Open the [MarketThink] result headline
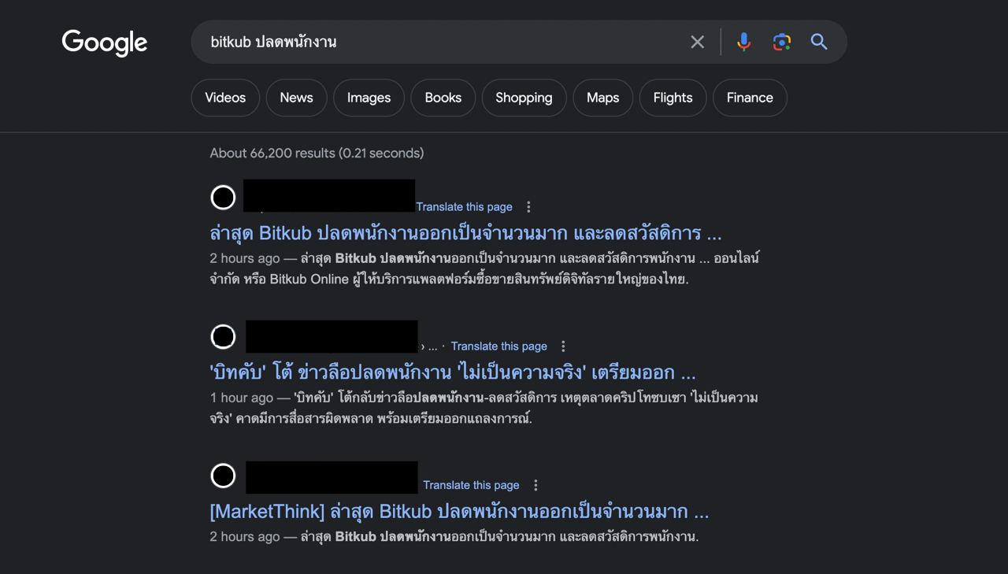 (459, 511)
